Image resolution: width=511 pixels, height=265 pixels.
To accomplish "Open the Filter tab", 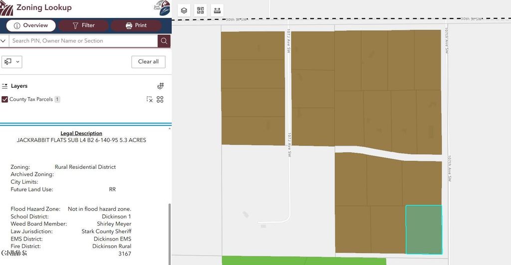I will 83,25.
